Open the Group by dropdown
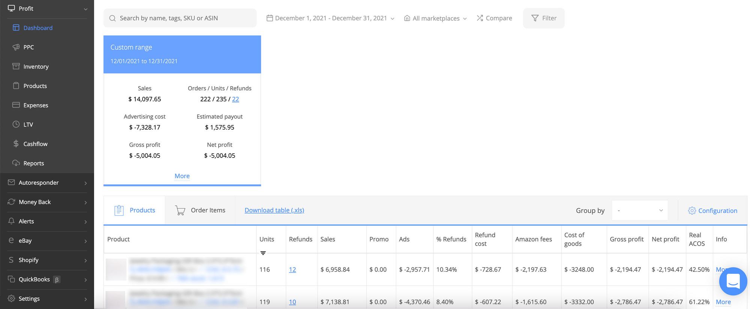The height and width of the screenshot is (309, 750). click(x=640, y=210)
